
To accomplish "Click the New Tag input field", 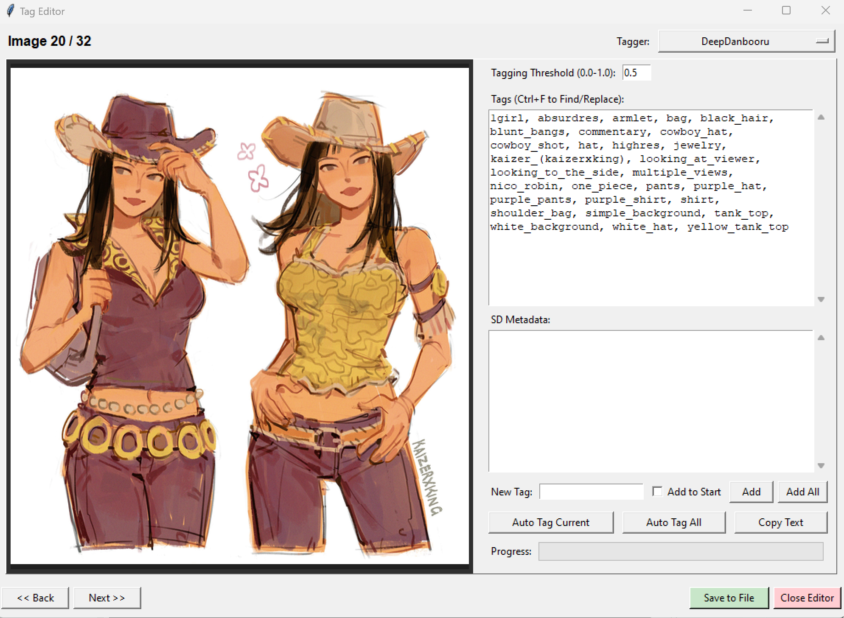I will pos(591,492).
